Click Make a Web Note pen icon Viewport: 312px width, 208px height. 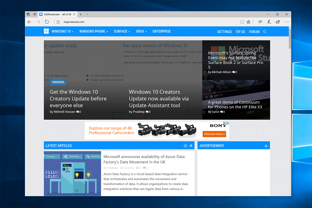(x=269, y=22)
